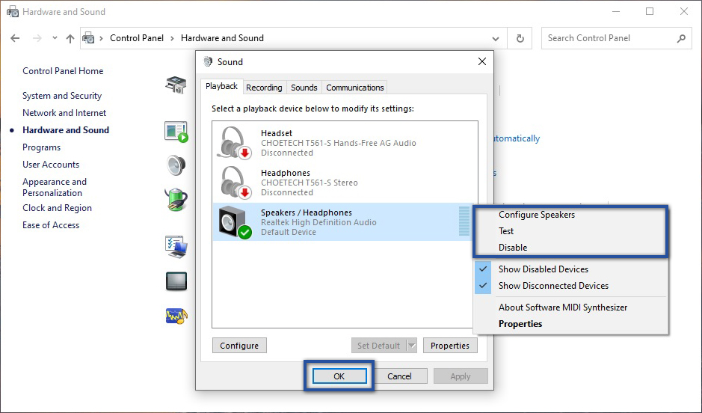Click the Search Control Panel field
The width and height of the screenshot is (702, 413).
point(616,38)
